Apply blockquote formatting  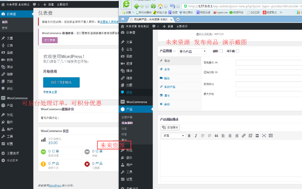[x=216, y=135]
